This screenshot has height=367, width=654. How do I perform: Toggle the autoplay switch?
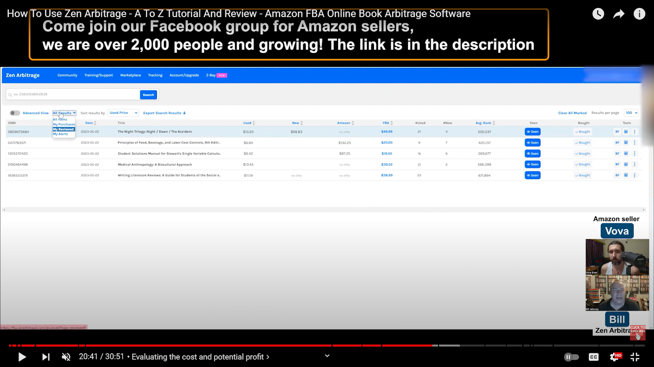point(571,357)
